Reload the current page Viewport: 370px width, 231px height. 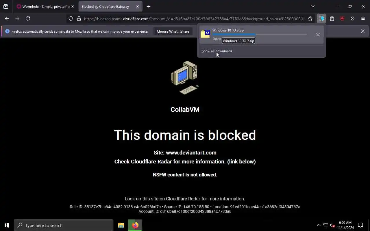(x=28, y=18)
